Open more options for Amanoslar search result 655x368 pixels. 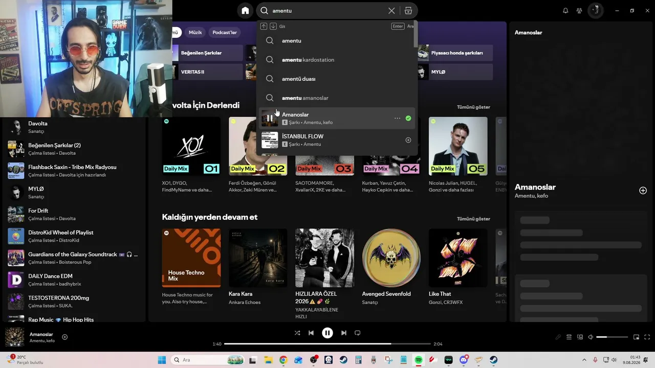pos(397,118)
